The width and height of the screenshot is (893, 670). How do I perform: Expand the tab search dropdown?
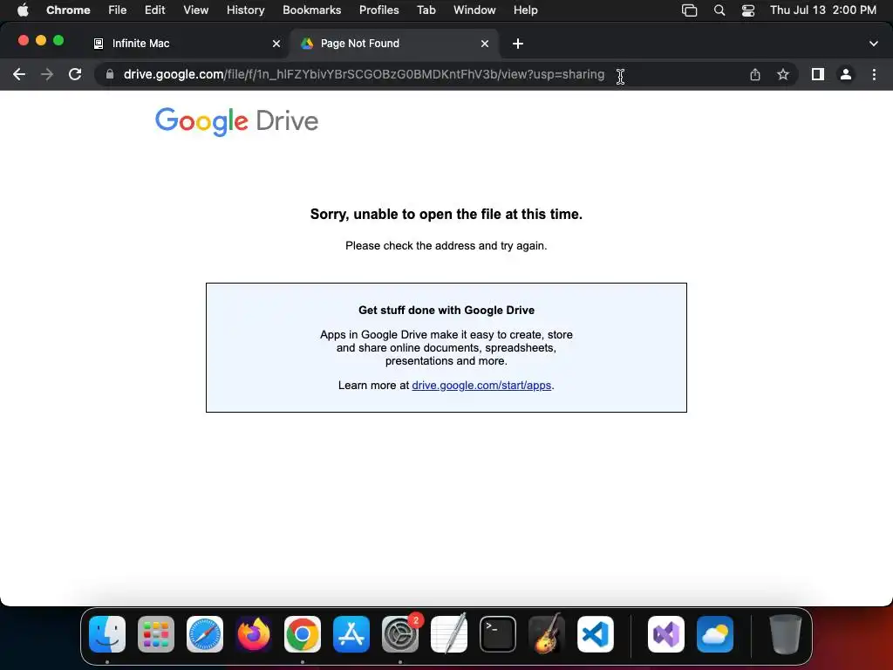[x=874, y=44]
